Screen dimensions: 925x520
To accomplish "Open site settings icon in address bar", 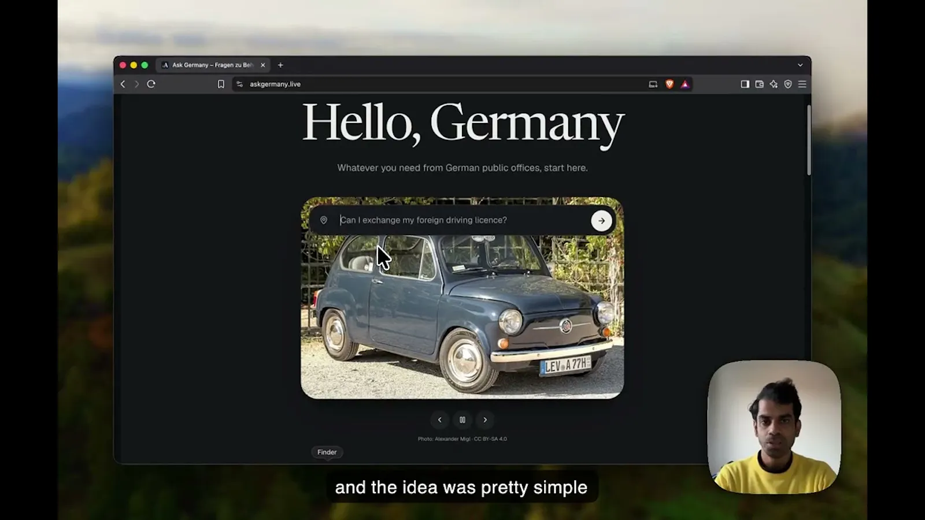I will [x=239, y=84].
